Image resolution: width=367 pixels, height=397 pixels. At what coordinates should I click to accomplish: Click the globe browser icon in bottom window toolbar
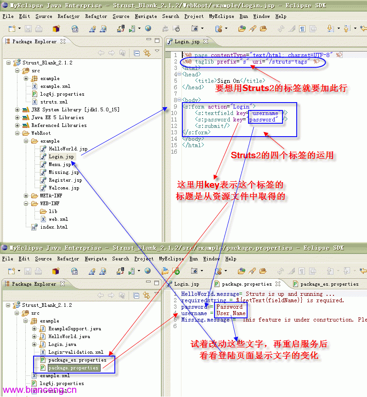pos(147,271)
